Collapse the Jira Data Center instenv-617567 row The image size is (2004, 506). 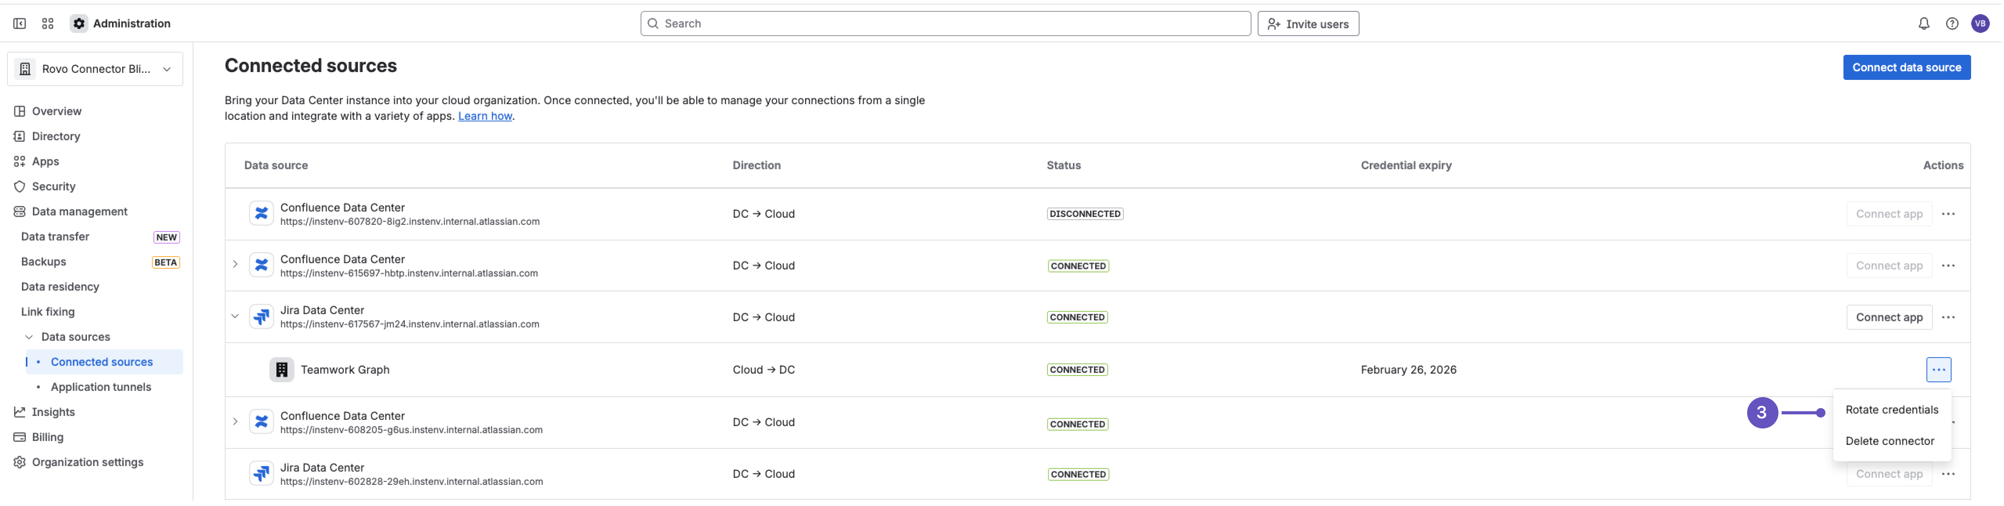(235, 317)
